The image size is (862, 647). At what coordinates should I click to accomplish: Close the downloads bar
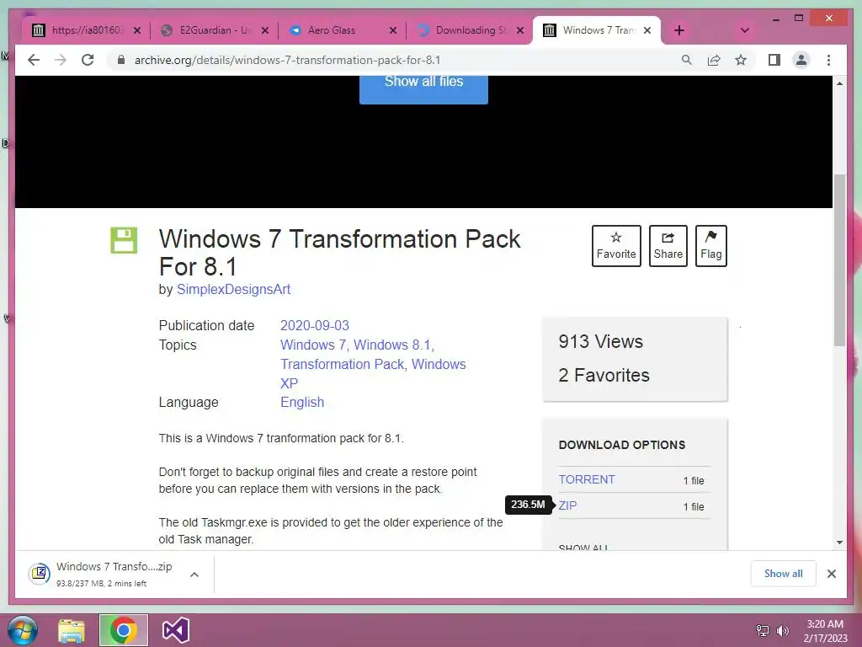pos(831,574)
